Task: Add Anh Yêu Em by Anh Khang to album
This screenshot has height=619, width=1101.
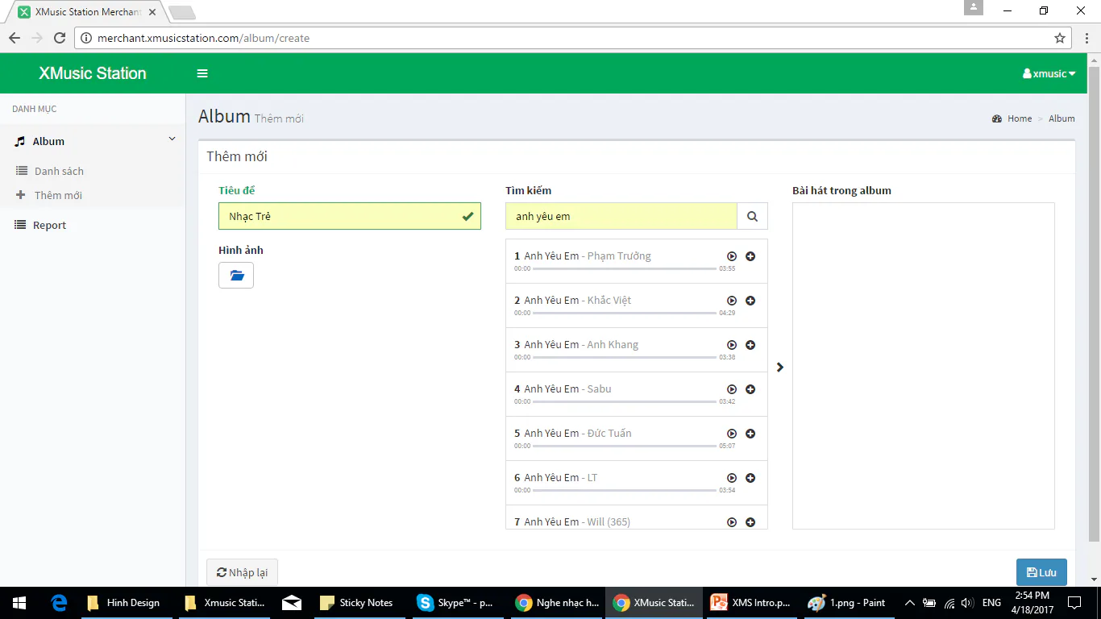Action: tap(750, 345)
